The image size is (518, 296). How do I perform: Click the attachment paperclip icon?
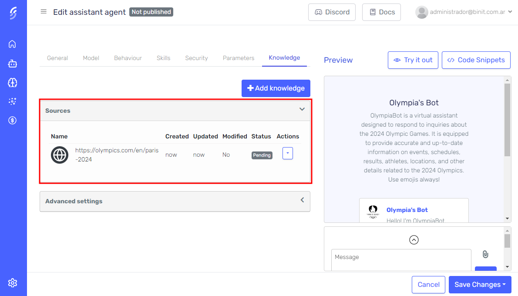tap(485, 254)
